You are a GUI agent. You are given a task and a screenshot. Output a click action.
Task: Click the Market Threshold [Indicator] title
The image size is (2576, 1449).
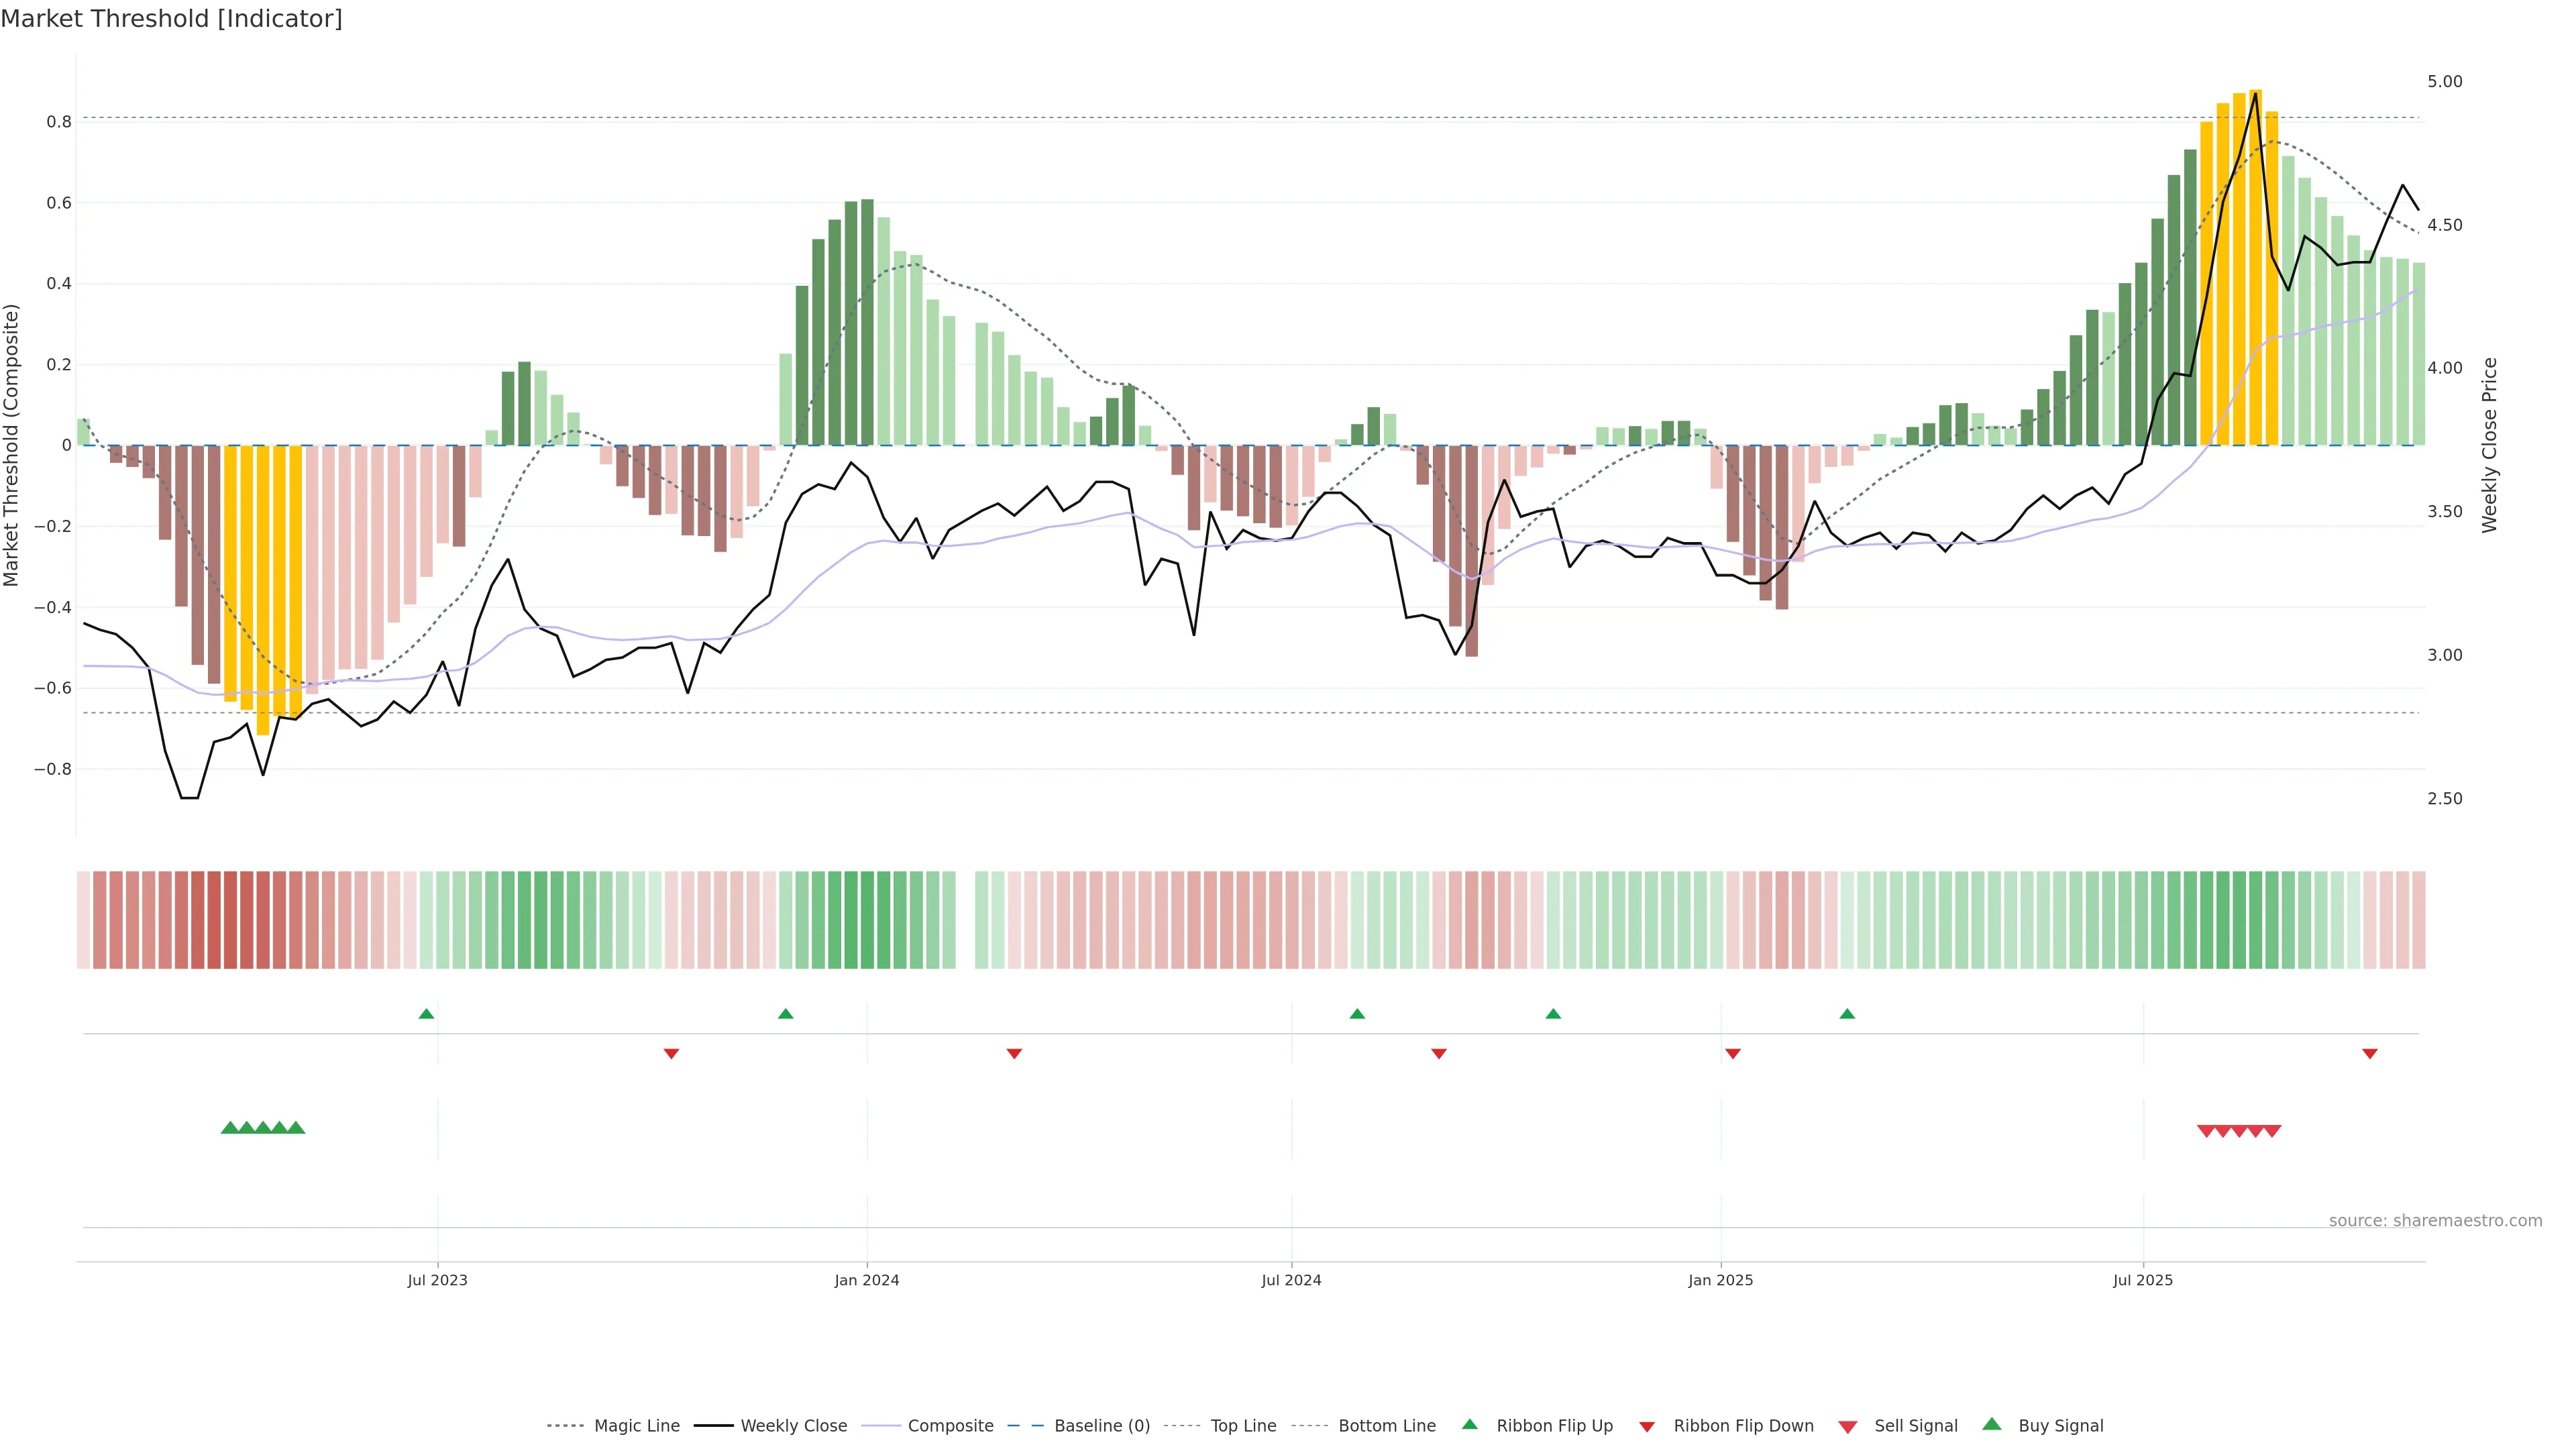point(171,19)
